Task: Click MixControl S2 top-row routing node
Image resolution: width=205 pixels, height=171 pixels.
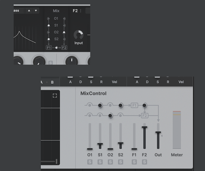Action: pyautogui.click(x=121, y=105)
